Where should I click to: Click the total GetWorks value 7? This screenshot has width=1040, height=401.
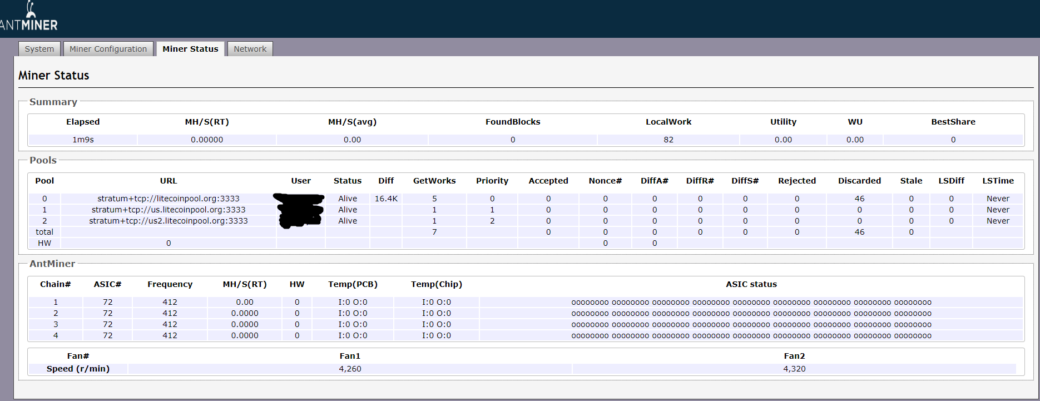(434, 232)
